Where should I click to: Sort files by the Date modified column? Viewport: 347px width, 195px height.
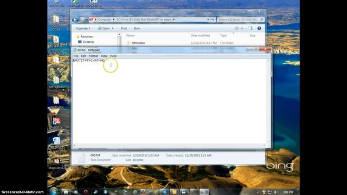(200, 35)
